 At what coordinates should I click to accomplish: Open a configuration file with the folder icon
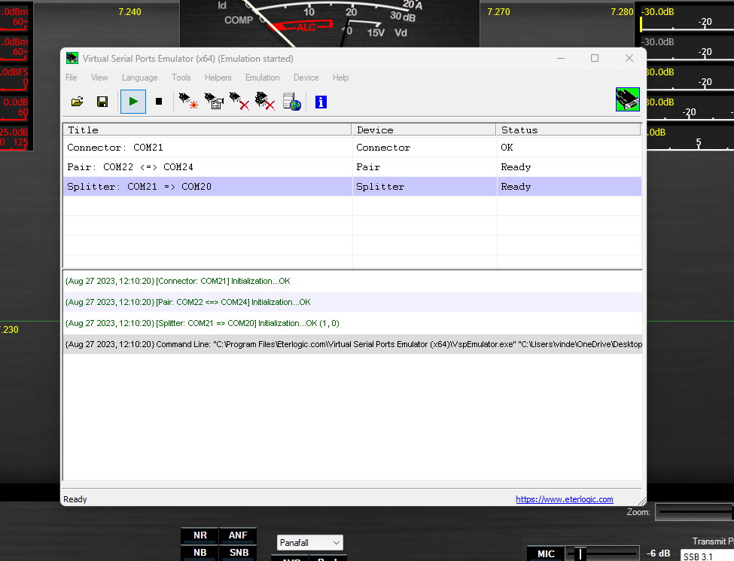(x=78, y=102)
